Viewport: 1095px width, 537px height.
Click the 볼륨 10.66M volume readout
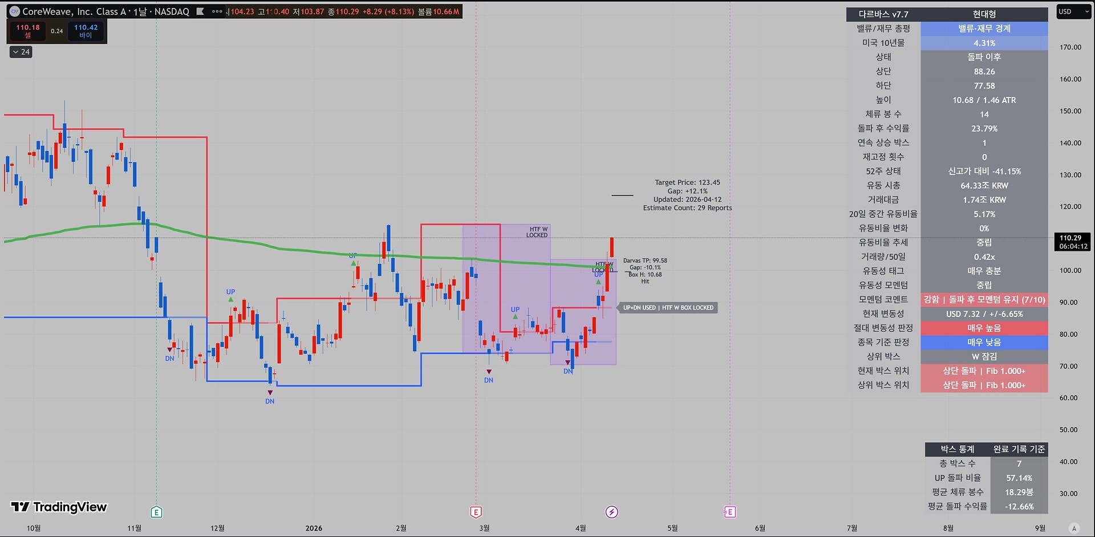pyautogui.click(x=438, y=11)
